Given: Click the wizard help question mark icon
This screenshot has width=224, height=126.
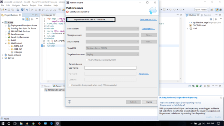Looking at the screenshot, I should coord(69,102).
